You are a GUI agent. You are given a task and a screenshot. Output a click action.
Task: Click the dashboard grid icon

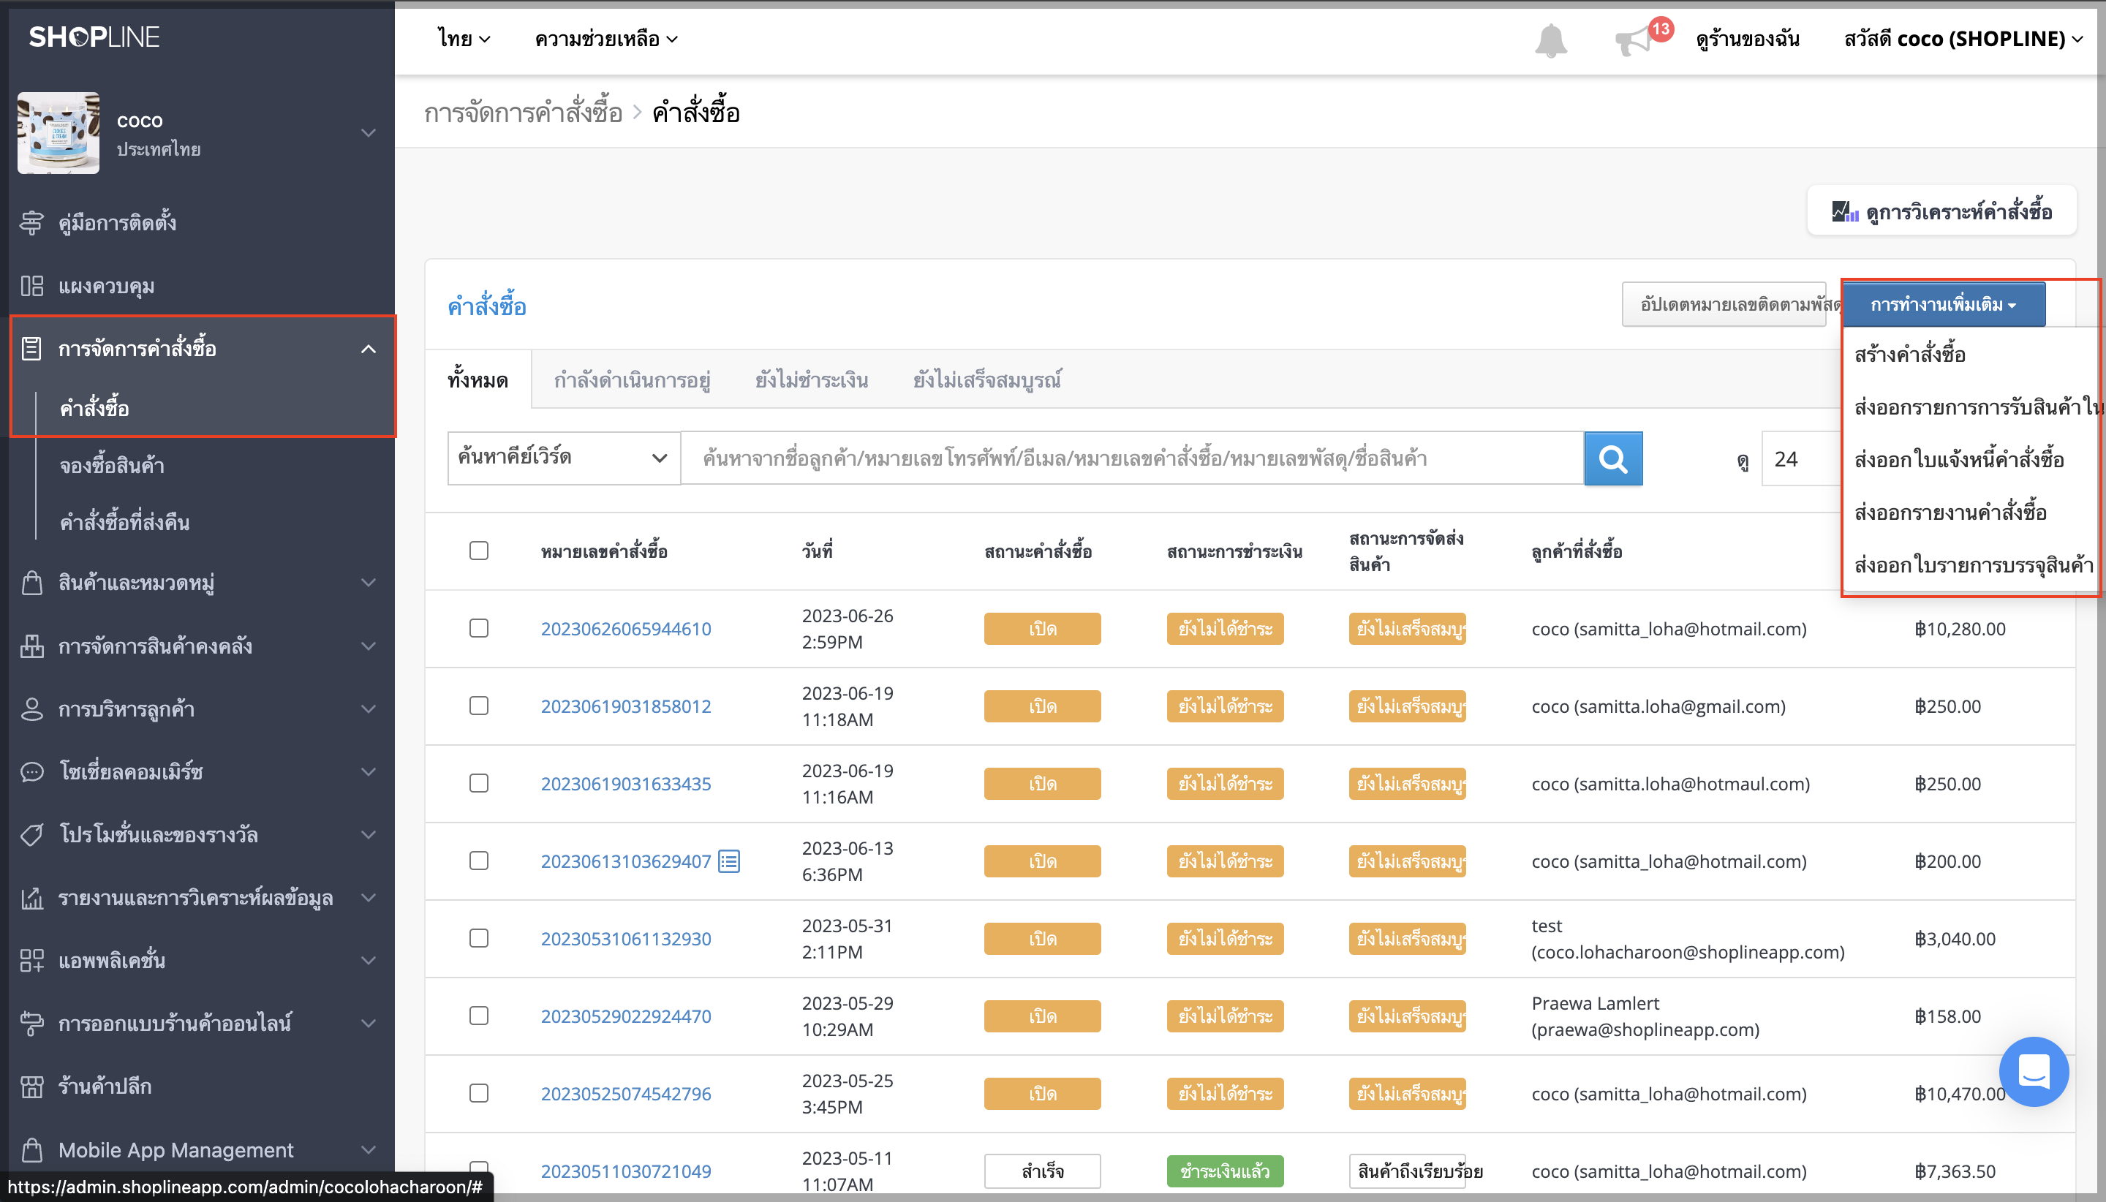point(31,286)
